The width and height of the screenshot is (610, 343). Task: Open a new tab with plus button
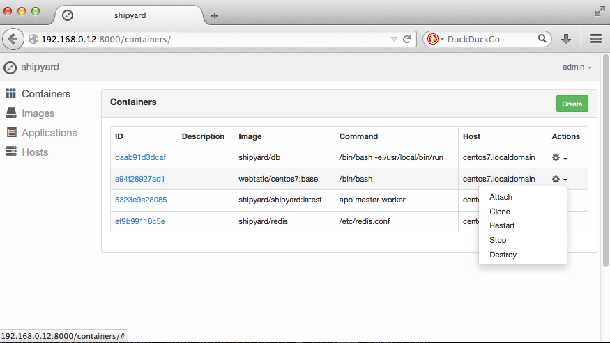pos(214,16)
